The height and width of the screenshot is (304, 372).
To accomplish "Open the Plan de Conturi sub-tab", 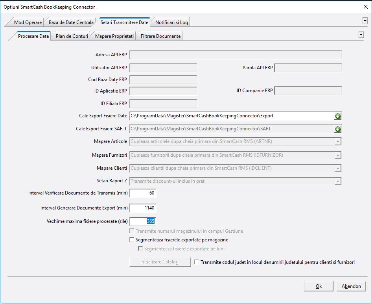I will [72, 36].
